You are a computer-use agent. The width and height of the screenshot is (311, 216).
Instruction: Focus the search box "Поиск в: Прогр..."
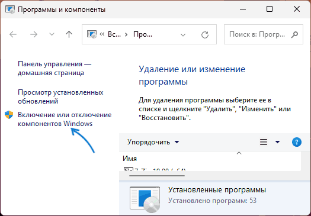click(264, 34)
